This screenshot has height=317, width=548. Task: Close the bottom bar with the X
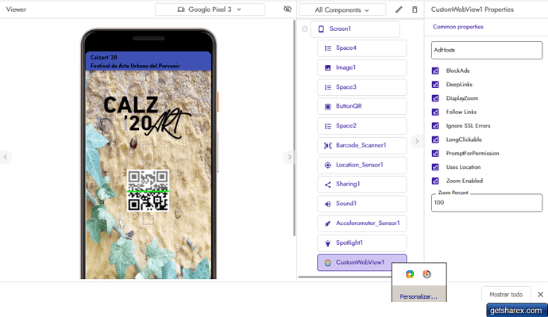(540, 295)
